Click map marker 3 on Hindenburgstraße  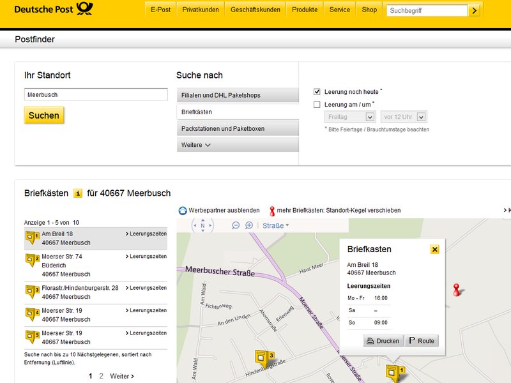tap(264, 358)
